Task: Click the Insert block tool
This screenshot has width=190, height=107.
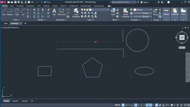Action: point(113,12)
